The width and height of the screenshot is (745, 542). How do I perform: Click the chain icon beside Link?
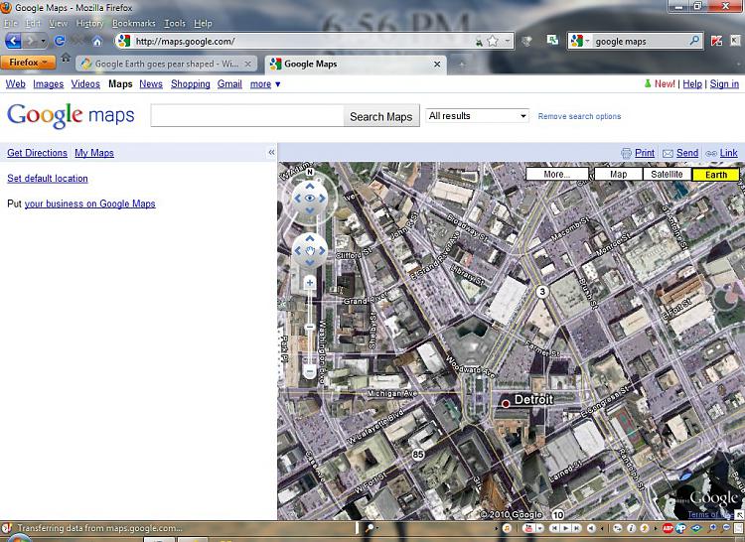[x=711, y=153]
